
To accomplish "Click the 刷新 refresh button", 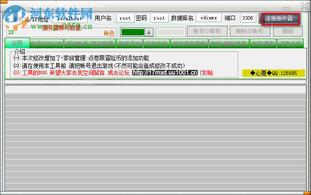I will [x=288, y=31].
